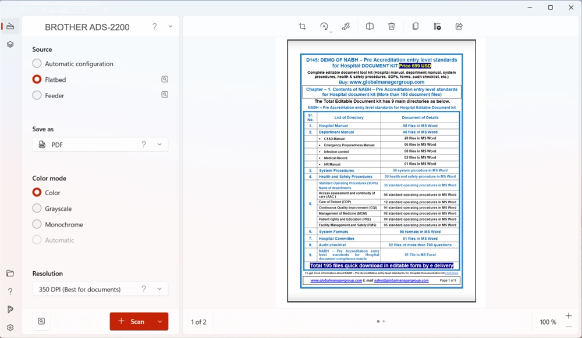Open the Save as PDF dropdown
The image size is (582, 338).
[100, 145]
